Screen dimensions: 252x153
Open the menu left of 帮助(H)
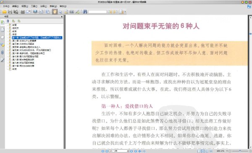tap(53, 6)
